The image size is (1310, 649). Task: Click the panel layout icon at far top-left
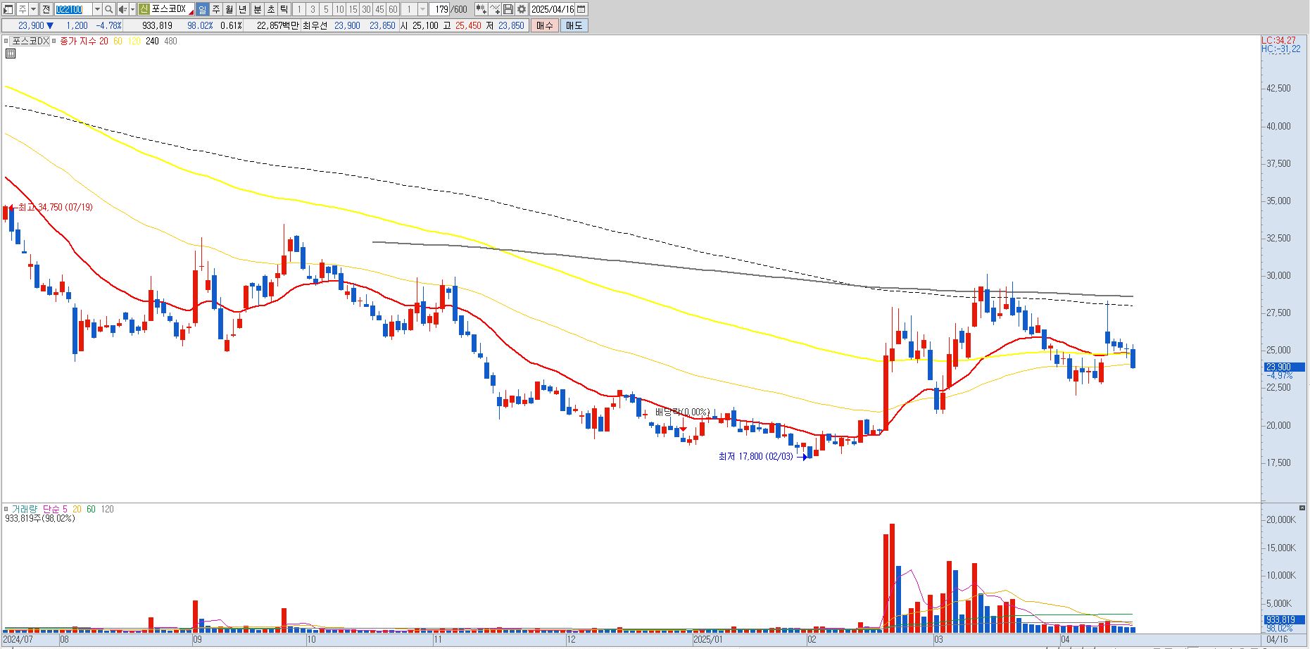point(8,9)
